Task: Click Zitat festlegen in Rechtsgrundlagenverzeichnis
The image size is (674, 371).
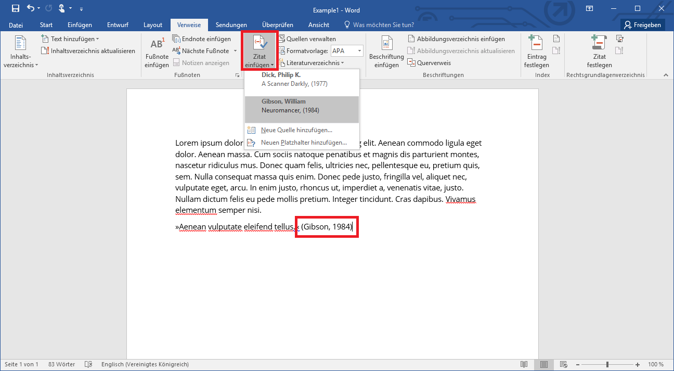Action: (x=599, y=52)
